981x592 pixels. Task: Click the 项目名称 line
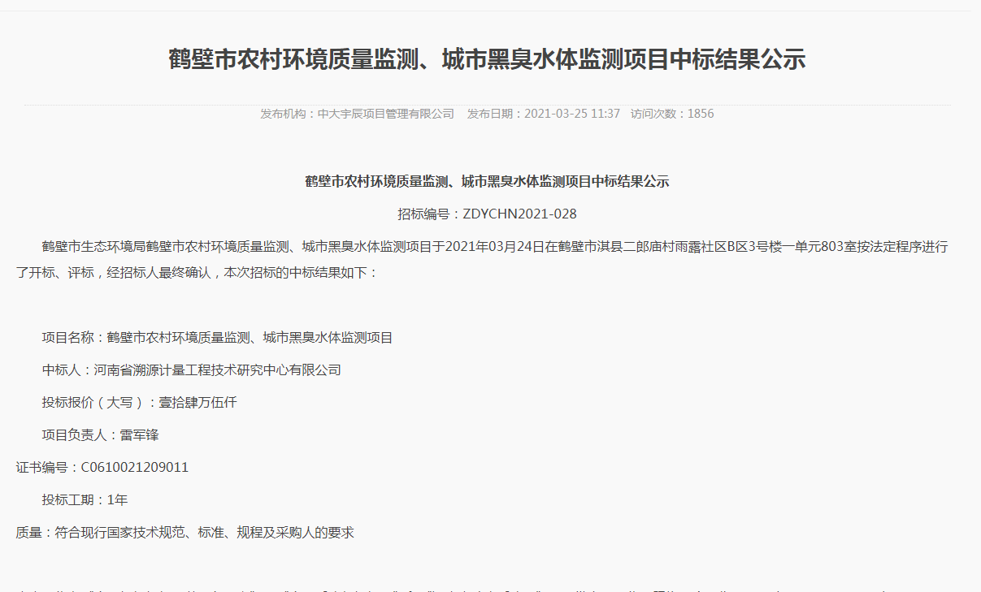tap(217, 338)
